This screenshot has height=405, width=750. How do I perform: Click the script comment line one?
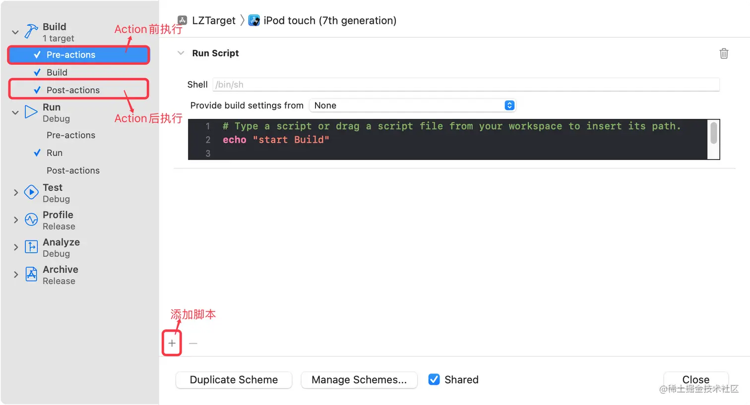pos(451,126)
